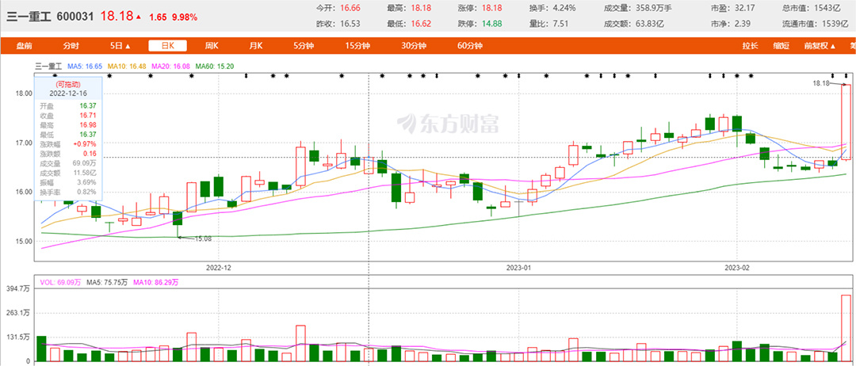This screenshot has width=856, height=366.
Task: Expand the 5日 multi-day dropdown
Action: [x=120, y=47]
